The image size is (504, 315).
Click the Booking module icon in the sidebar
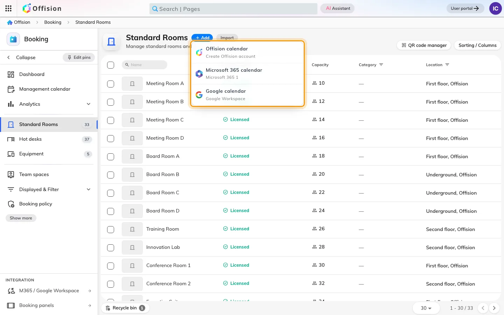[13, 39]
